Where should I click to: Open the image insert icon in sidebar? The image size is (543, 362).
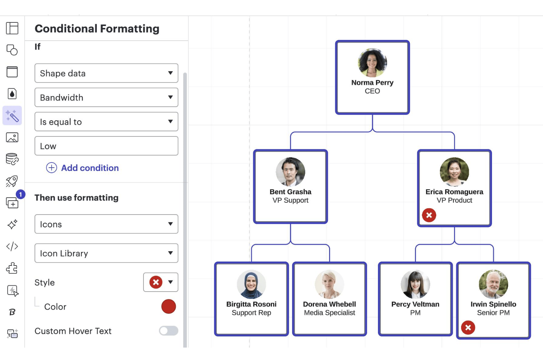pos(12,138)
